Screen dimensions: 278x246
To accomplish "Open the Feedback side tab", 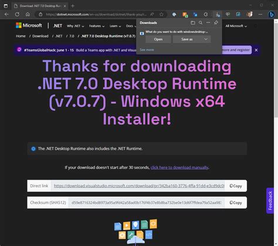I will click(270, 201).
